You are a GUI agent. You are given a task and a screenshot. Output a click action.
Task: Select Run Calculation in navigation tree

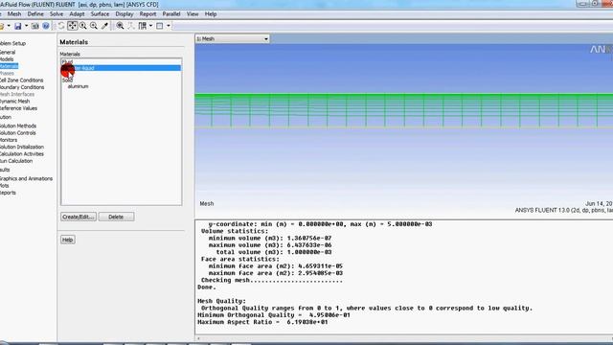[16, 161]
